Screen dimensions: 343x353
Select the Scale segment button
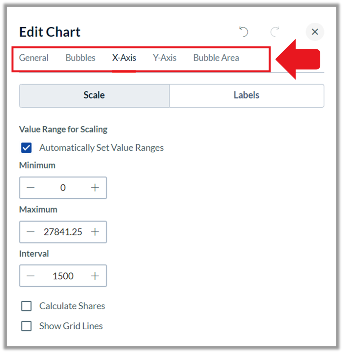pos(94,95)
